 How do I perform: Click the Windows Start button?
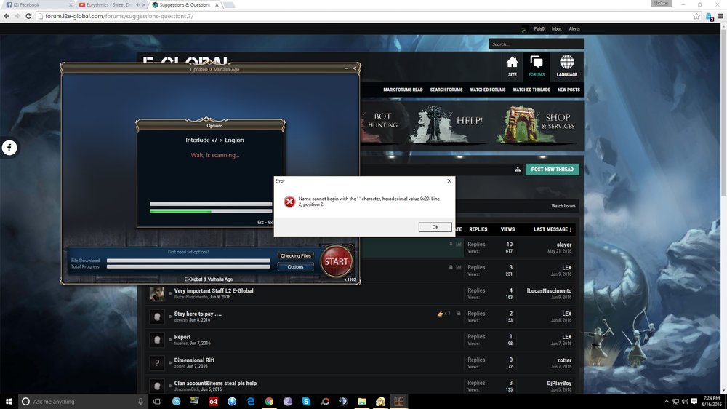point(10,401)
